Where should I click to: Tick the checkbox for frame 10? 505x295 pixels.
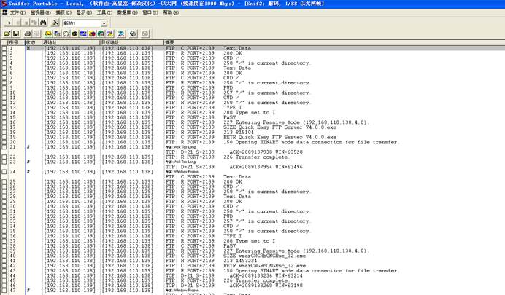[4, 93]
